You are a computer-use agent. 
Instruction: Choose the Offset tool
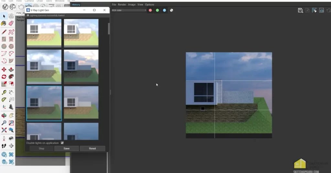(11, 84)
